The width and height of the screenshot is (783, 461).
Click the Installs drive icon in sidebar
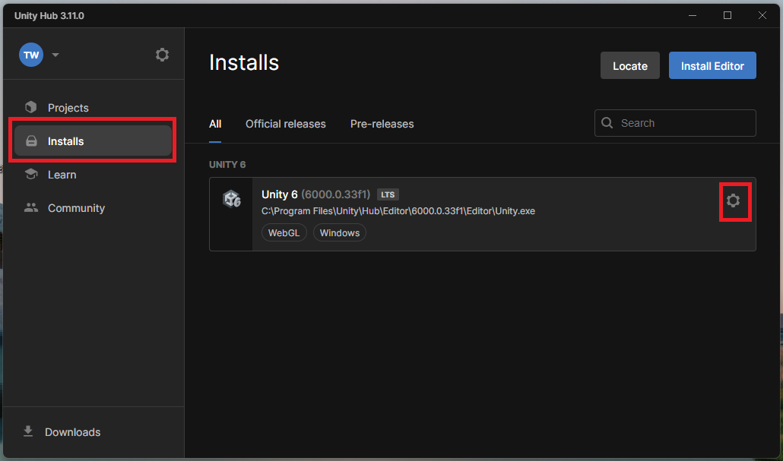coord(31,141)
